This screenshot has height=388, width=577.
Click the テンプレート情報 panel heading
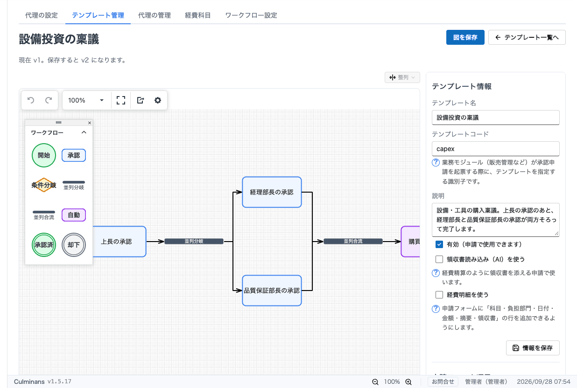click(462, 86)
